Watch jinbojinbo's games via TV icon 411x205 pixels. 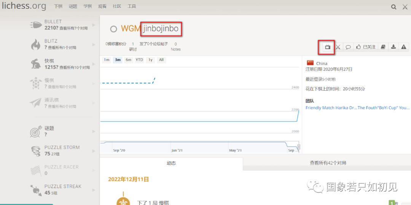(327, 47)
